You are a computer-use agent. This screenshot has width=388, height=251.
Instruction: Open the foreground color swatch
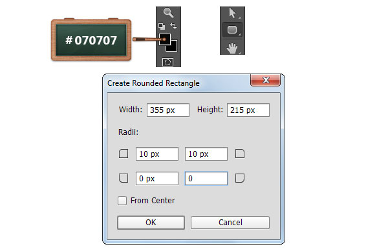coord(164,39)
